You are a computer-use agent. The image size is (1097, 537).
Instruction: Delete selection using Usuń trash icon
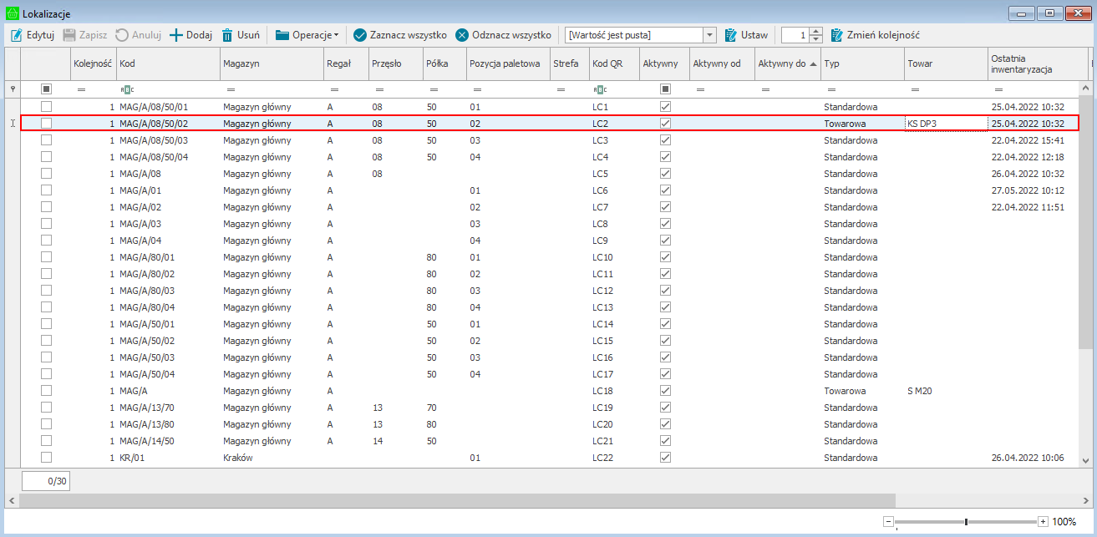click(227, 35)
